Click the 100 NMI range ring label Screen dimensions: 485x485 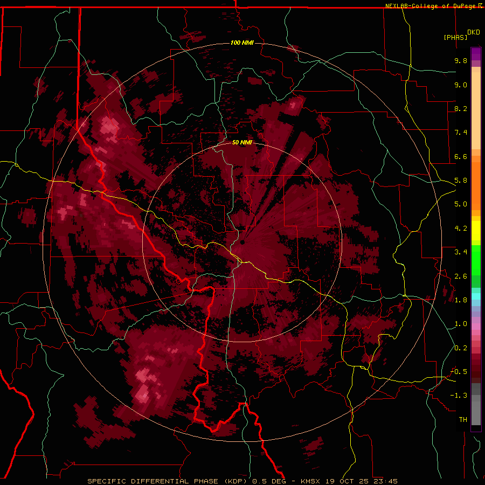pyautogui.click(x=242, y=43)
